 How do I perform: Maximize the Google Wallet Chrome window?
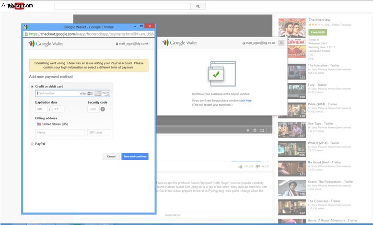(141, 26)
